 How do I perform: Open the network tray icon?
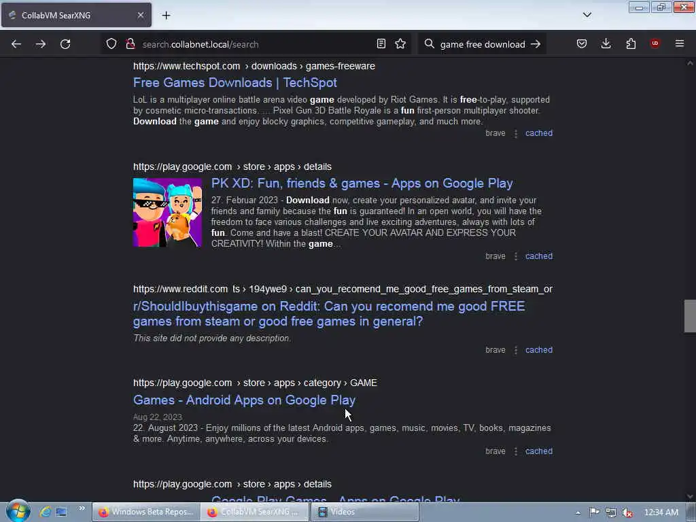click(x=611, y=512)
